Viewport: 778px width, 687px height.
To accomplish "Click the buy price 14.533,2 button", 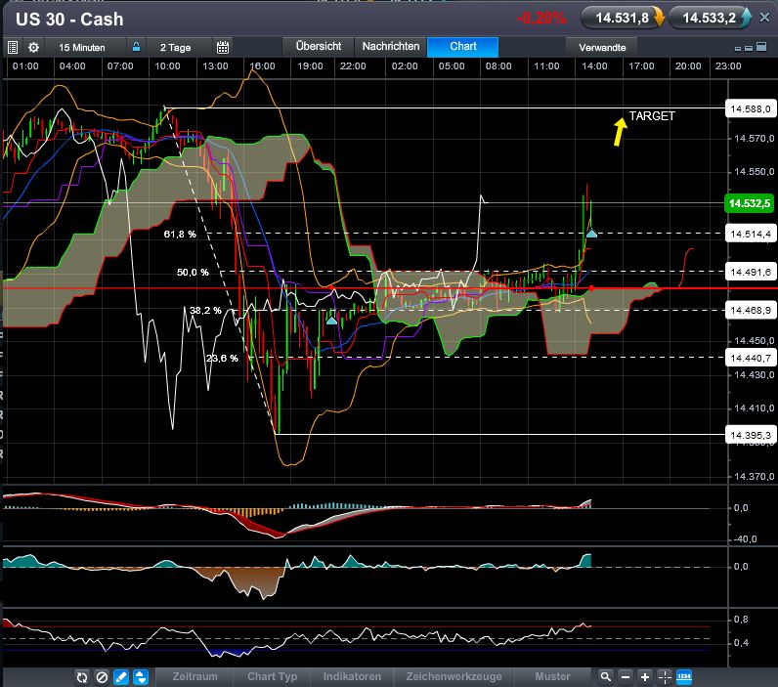I will 710,18.
